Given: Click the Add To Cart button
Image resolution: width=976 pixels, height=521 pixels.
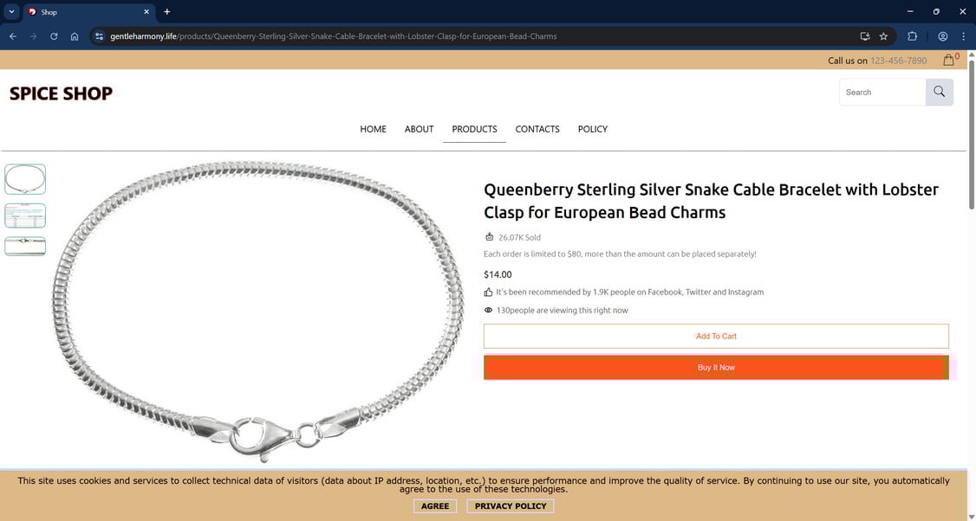Looking at the screenshot, I should click(x=716, y=336).
